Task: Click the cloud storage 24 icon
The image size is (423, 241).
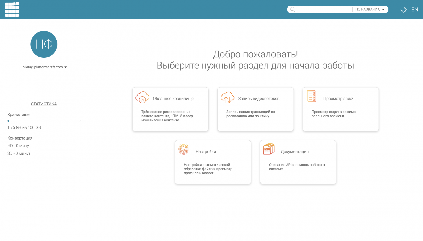Action: (142, 97)
